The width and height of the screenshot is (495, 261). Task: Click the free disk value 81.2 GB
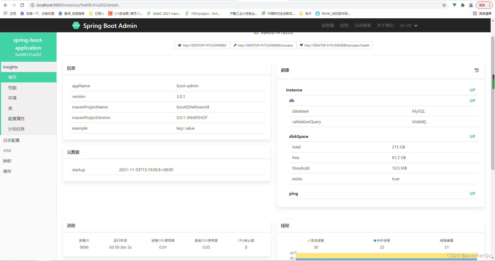pyautogui.click(x=399, y=157)
